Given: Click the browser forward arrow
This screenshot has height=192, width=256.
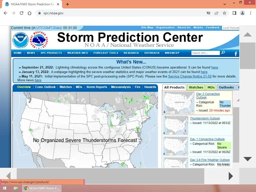Looking at the screenshot, I should 13,13.
